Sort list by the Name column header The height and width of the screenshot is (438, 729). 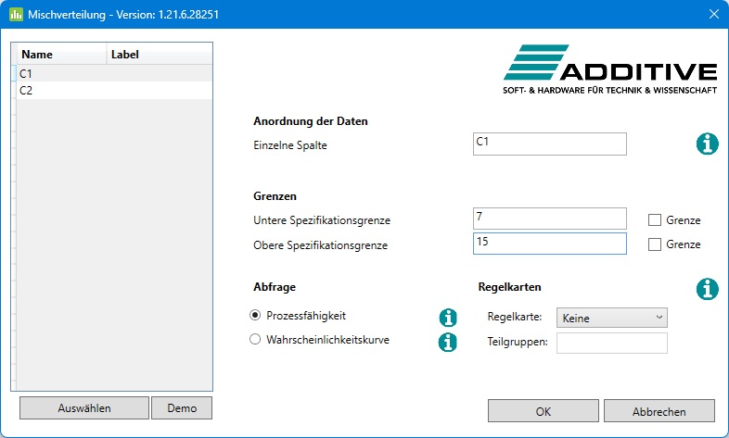(62, 55)
